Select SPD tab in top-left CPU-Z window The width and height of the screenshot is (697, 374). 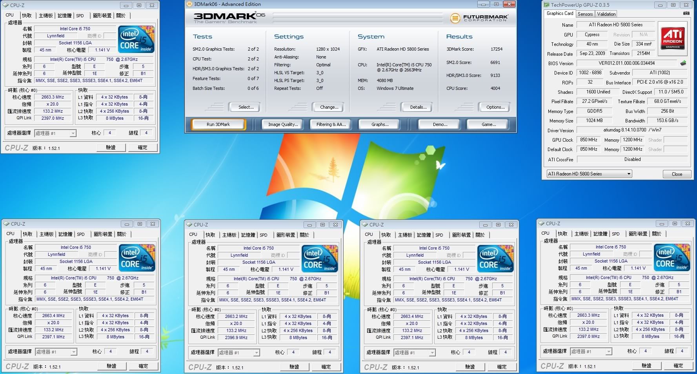pos(80,16)
